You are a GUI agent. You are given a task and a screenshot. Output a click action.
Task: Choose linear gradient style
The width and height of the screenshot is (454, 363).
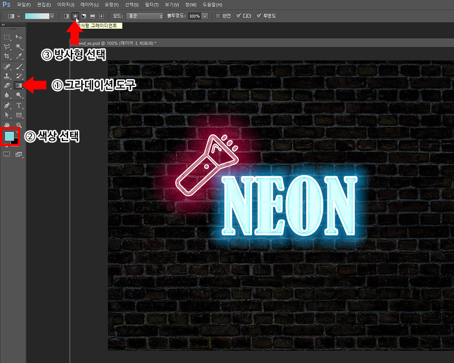[66, 16]
